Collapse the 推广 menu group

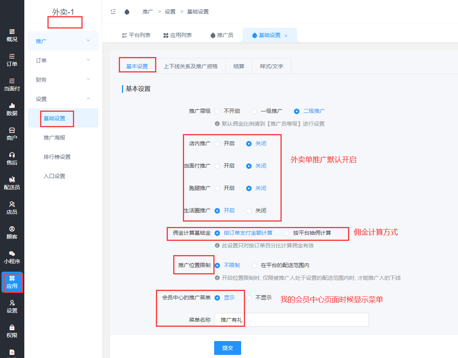point(63,41)
